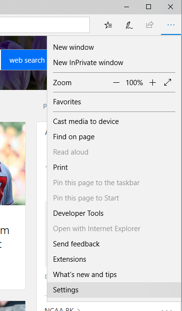Click the address bar field
Image resolution: width=182 pixels, height=311 pixels.
point(45,25)
